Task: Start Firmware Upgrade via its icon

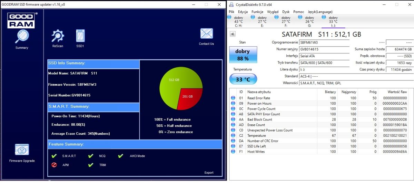Action: 22,150
